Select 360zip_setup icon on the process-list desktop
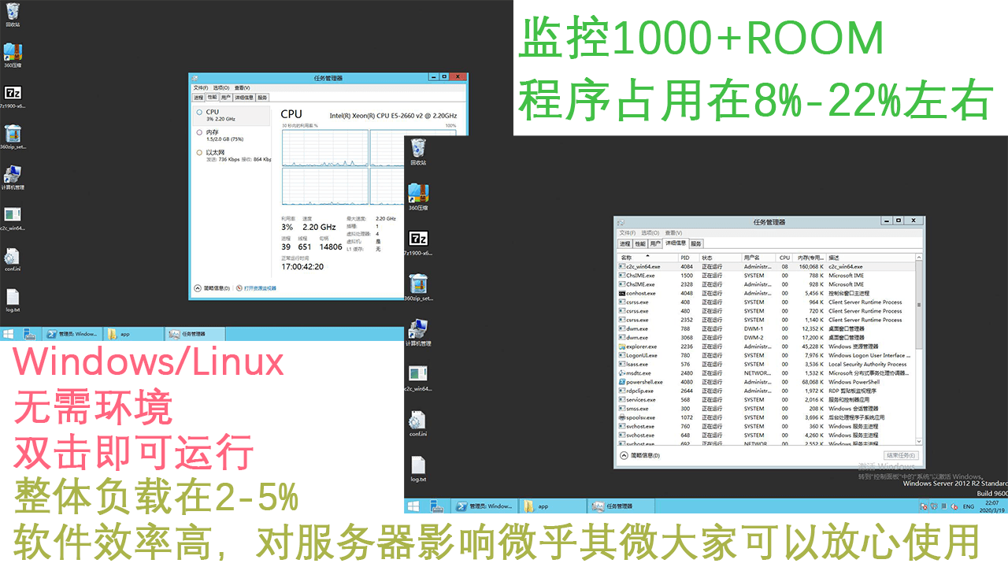 418,287
